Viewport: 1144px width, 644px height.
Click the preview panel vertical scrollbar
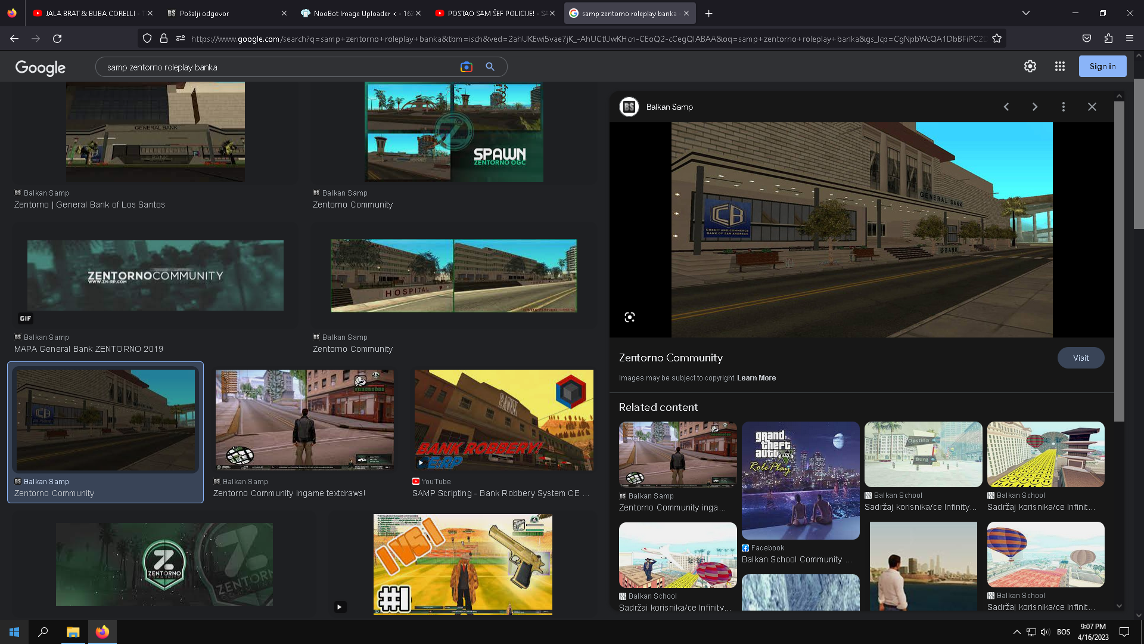(1119, 261)
